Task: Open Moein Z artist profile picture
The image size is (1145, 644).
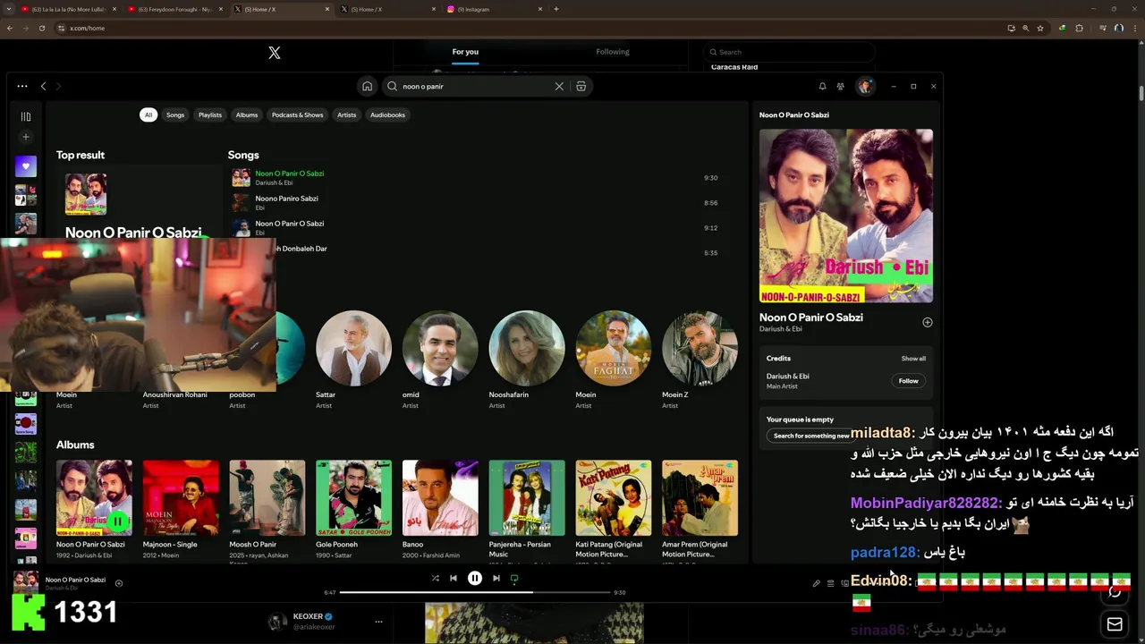Action: pyautogui.click(x=700, y=348)
